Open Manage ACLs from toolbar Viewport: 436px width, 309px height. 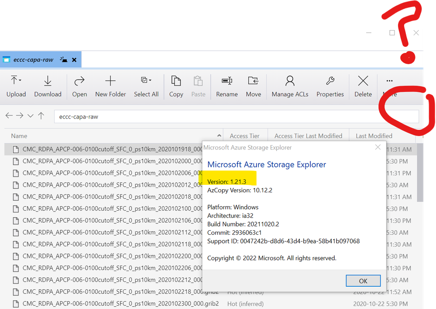tap(290, 87)
